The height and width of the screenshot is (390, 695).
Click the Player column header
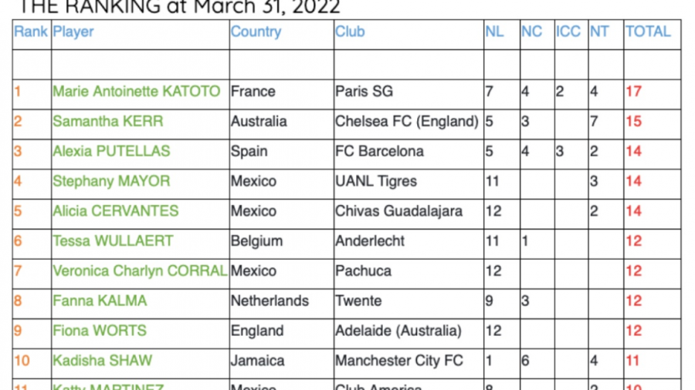[x=73, y=32]
